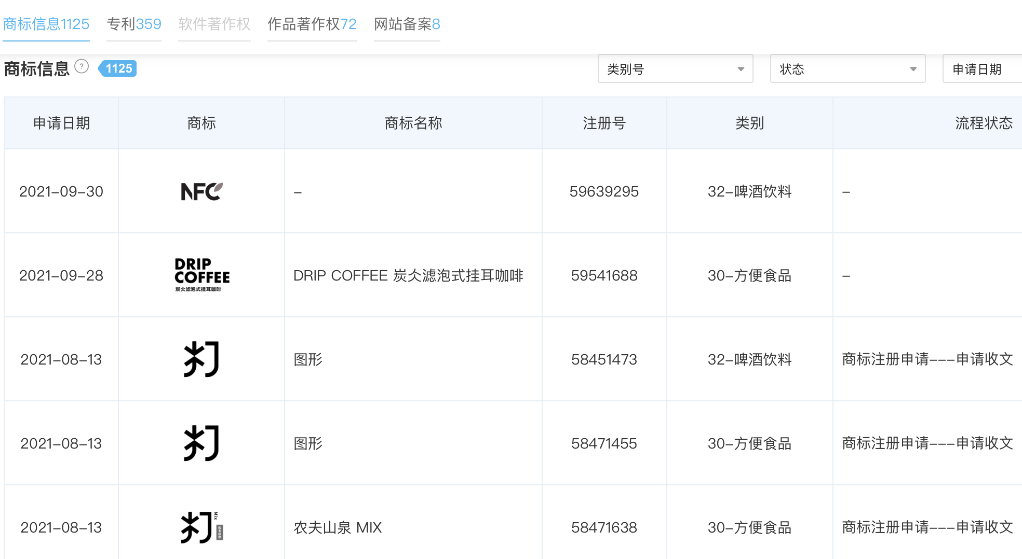The image size is (1022, 559).
Task: Click trademark name DRIP COFFEE 炭仌滤泡式挂耳咖啡
Action: click(408, 275)
